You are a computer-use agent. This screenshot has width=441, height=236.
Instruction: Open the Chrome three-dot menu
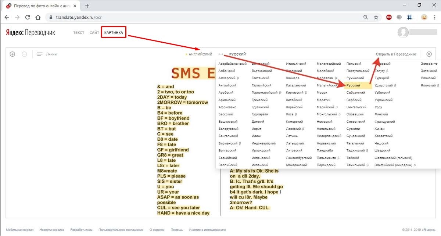(x=434, y=17)
